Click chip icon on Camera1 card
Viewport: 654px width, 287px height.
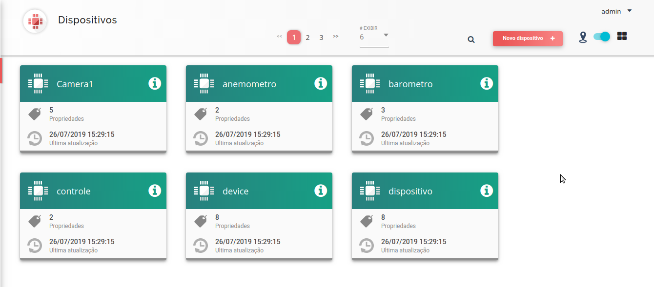pos(38,83)
